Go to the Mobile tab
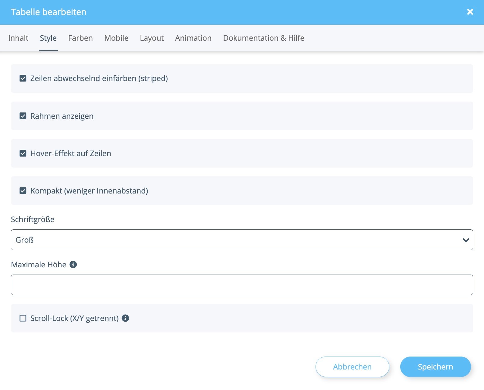Image resolution: width=484 pixels, height=390 pixels. (116, 38)
